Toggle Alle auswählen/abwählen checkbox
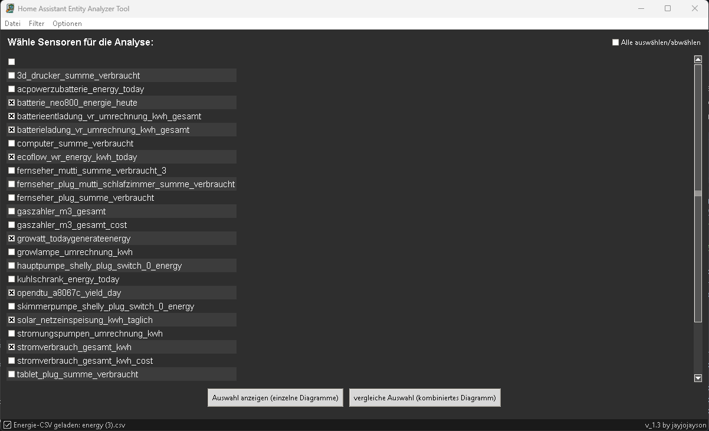 (616, 43)
